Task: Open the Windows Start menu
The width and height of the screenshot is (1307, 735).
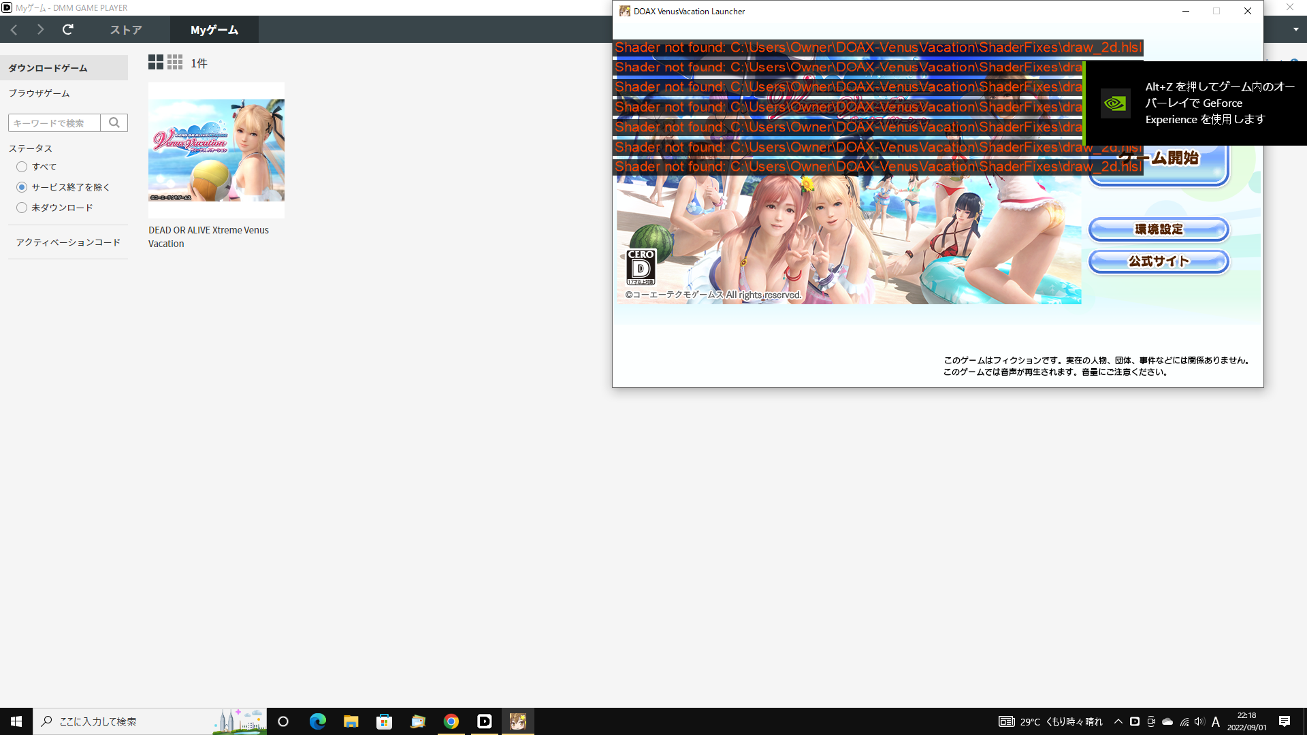Action: [16, 721]
